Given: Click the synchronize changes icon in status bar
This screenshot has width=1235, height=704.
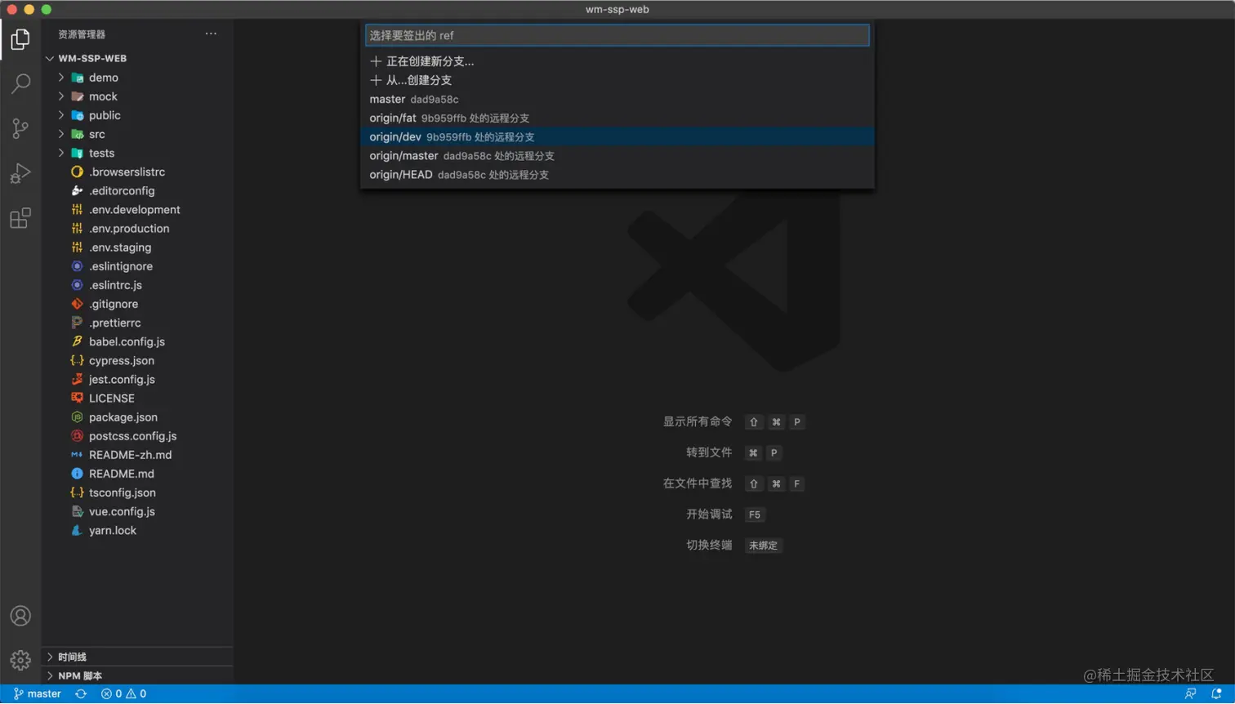Looking at the screenshot, I should pyautogui.click(x=81, y=694).
